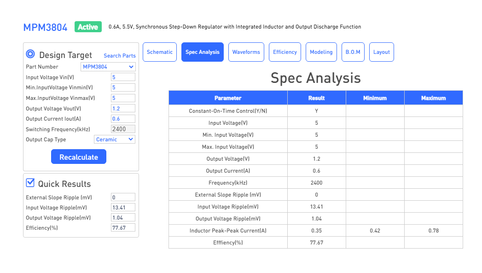
Task: Click the MPM3804 part title link
Action: click(46, 27)
